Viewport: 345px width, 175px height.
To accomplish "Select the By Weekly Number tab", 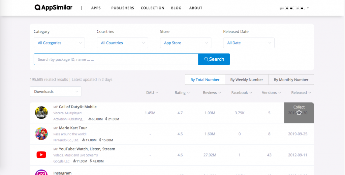I will click(246, 80).
